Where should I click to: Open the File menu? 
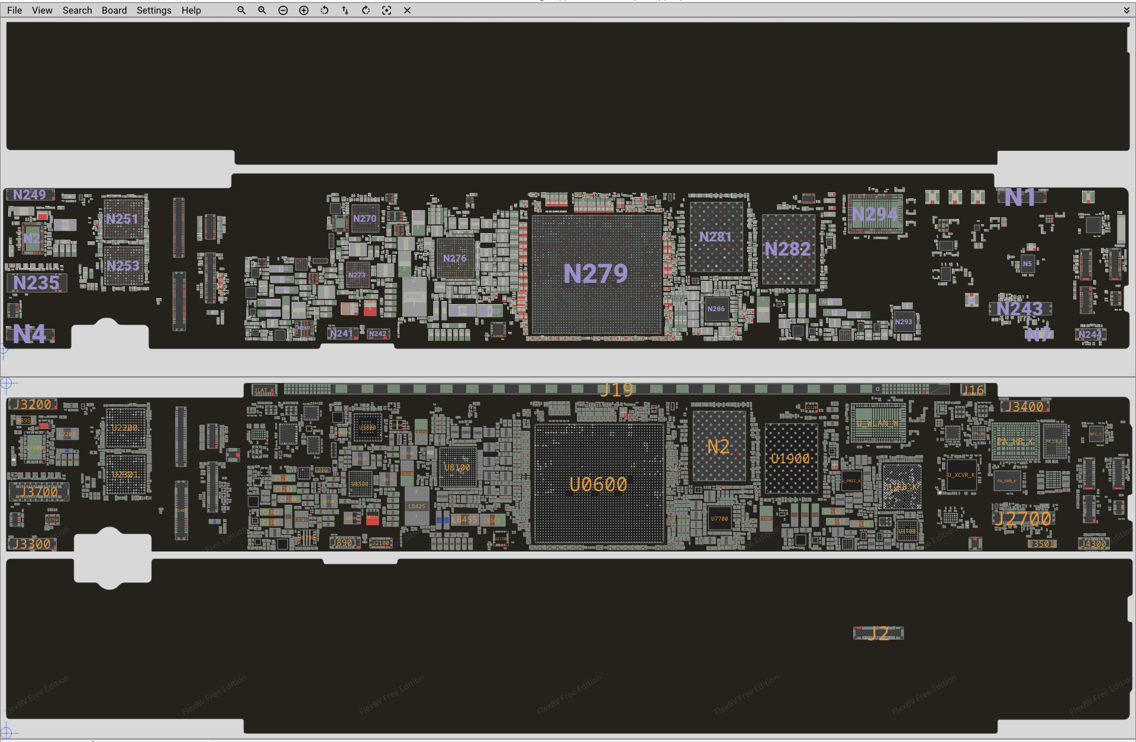pyautogui.click(x=14, y=10)
